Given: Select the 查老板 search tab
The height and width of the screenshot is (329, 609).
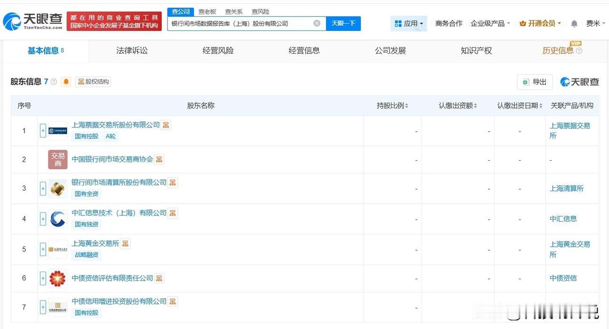Looking at the screenshot, I should pyautogui.click(x=207, y=11).
